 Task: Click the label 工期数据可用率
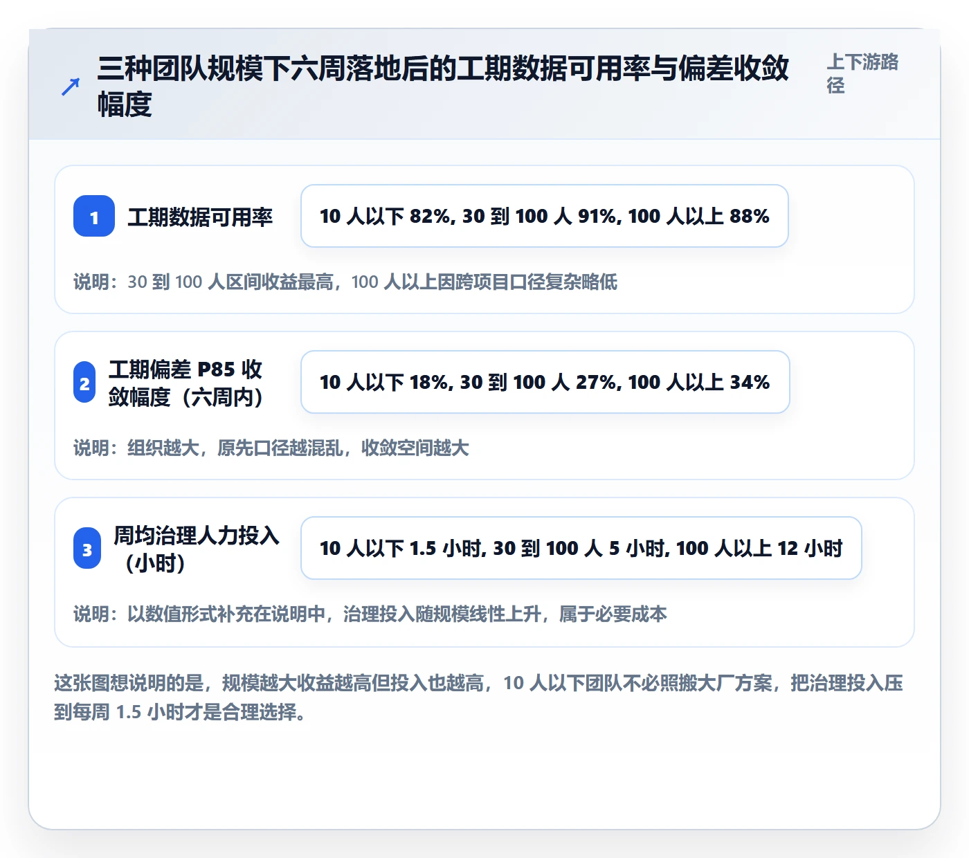200,217
